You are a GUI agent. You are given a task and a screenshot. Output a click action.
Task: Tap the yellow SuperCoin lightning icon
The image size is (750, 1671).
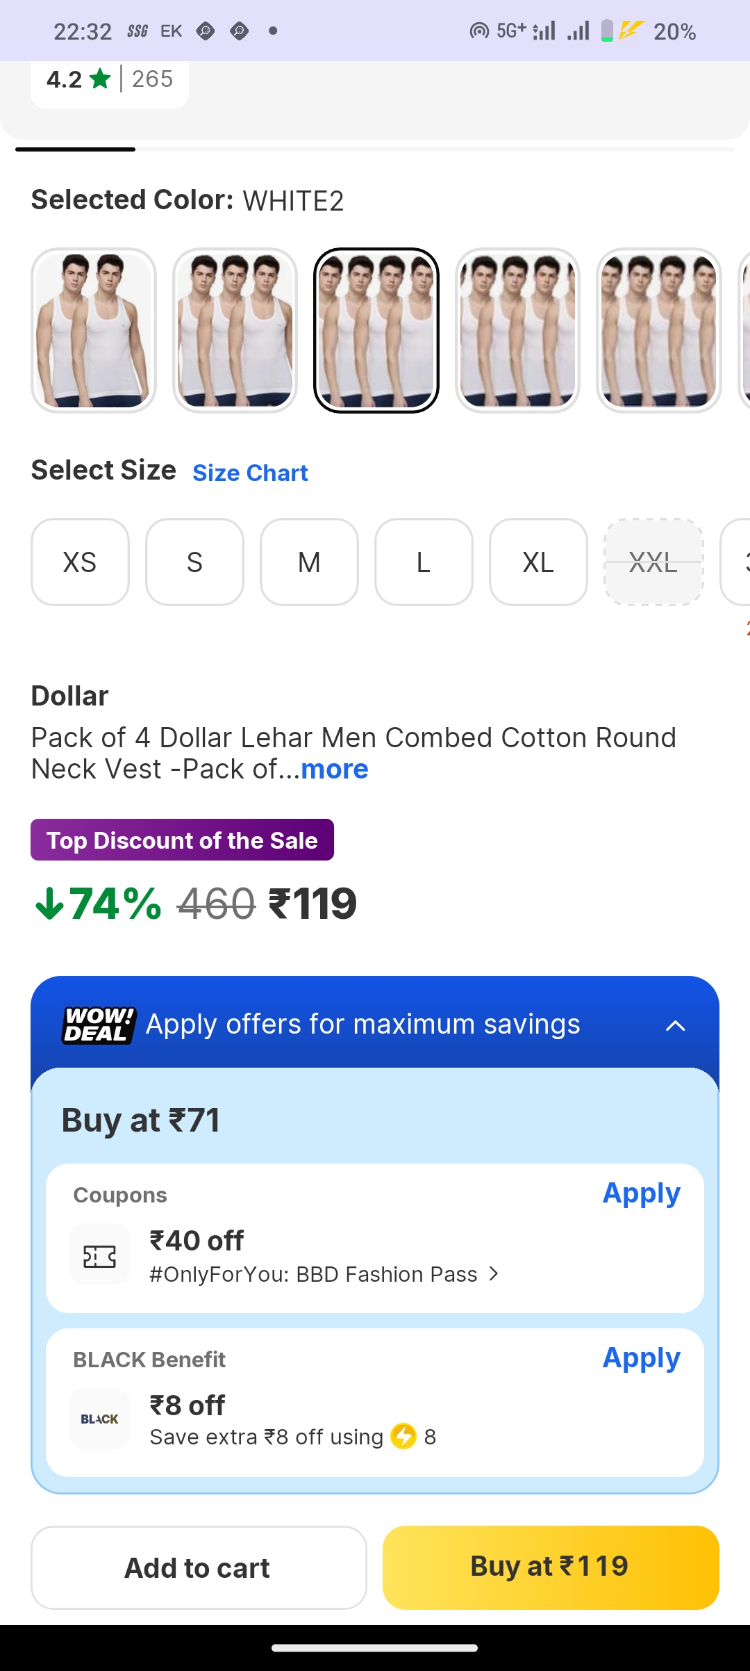tap(403, 1436)
